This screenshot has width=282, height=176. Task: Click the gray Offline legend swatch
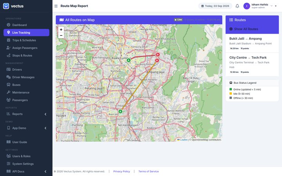231,98
